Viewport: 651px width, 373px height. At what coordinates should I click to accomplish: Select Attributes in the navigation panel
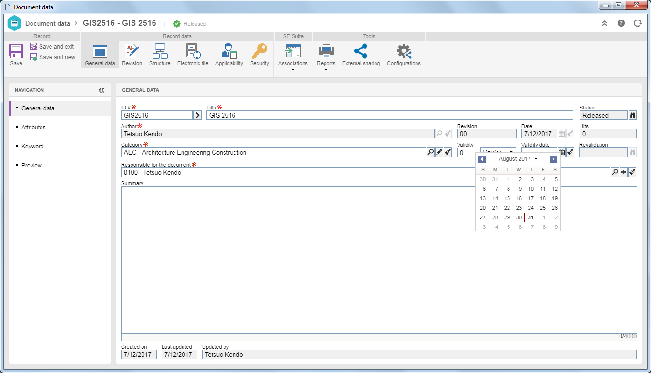pos(33,128)
